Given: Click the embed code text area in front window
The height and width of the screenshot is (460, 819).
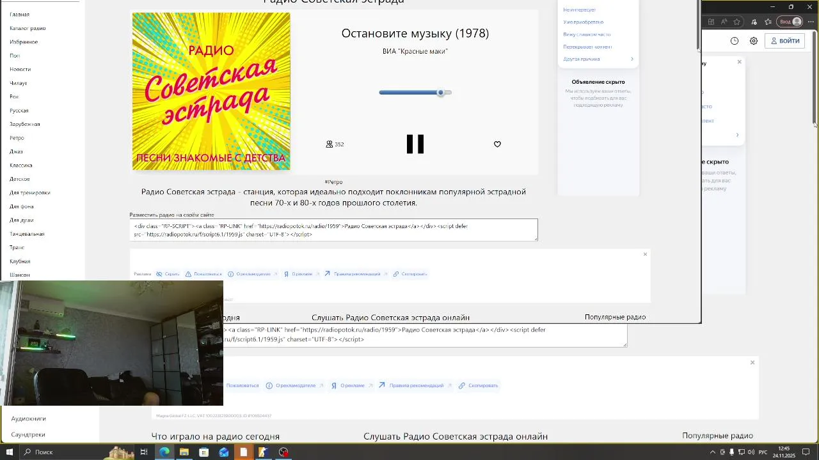Looking at the screenshot, I should point(333,230).
